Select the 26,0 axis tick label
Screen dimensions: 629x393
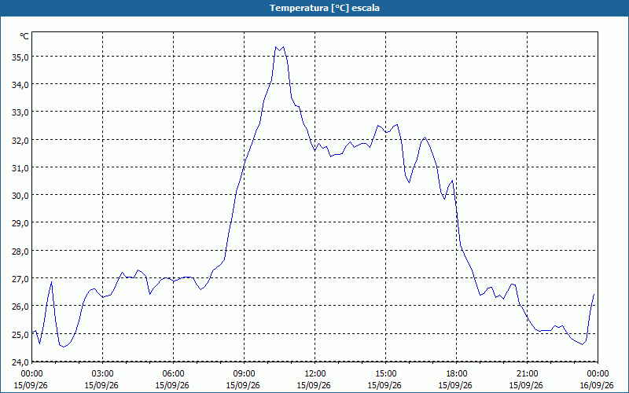tap(20, 307)
